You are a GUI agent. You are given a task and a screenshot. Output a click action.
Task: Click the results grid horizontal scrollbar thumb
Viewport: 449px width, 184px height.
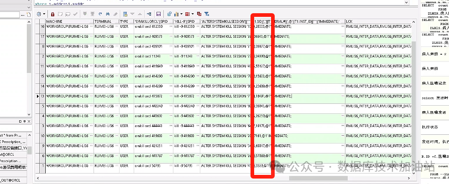tap(318, 178)
